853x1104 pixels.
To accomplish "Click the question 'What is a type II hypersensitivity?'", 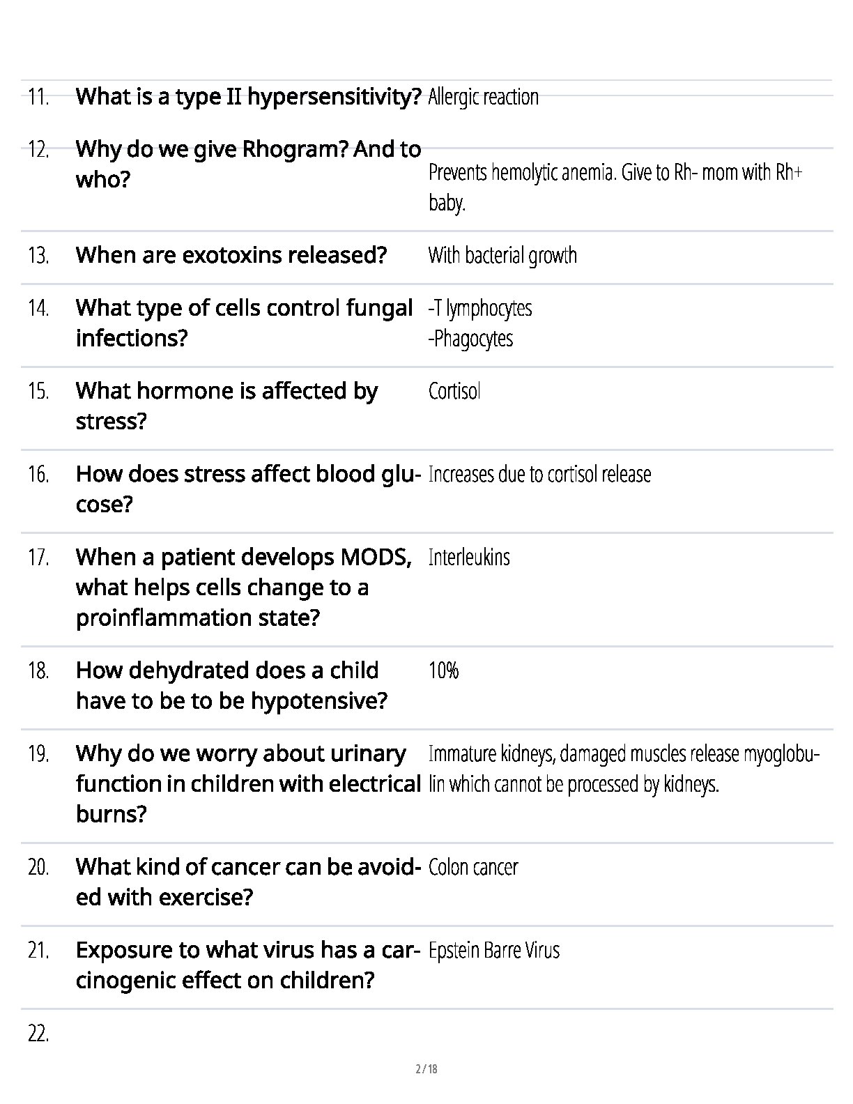I will coord(249,96).
